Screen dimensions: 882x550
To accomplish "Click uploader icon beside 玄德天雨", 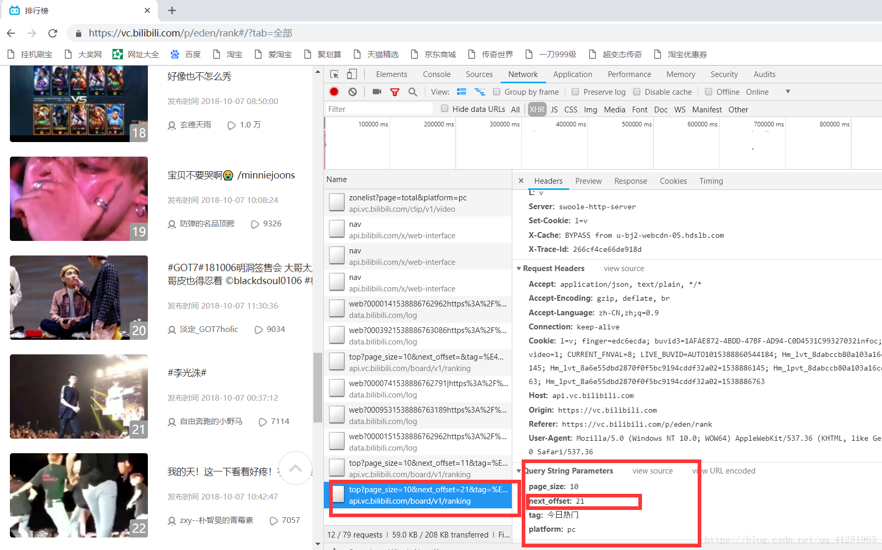I will click(x=172, y=125).
